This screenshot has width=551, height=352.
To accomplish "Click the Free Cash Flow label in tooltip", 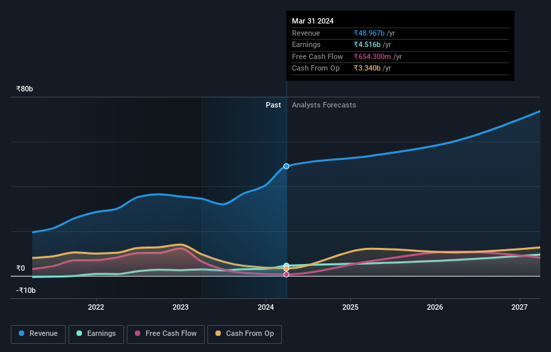I will (317, 56).
